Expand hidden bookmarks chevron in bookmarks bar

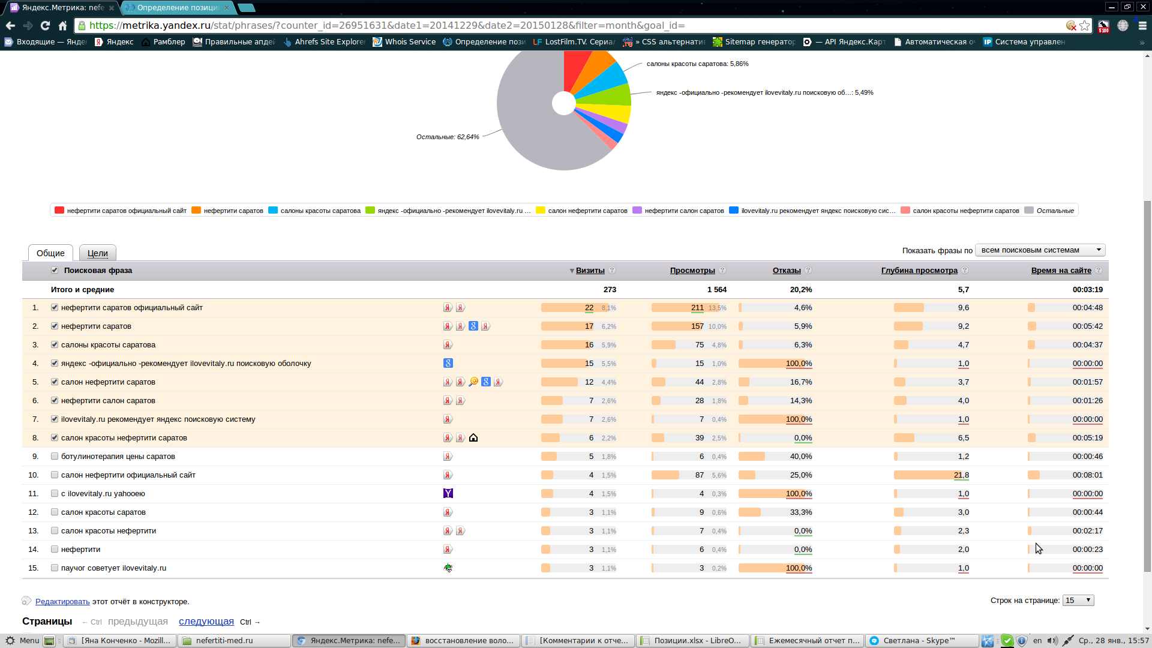tap(1142, 42)
